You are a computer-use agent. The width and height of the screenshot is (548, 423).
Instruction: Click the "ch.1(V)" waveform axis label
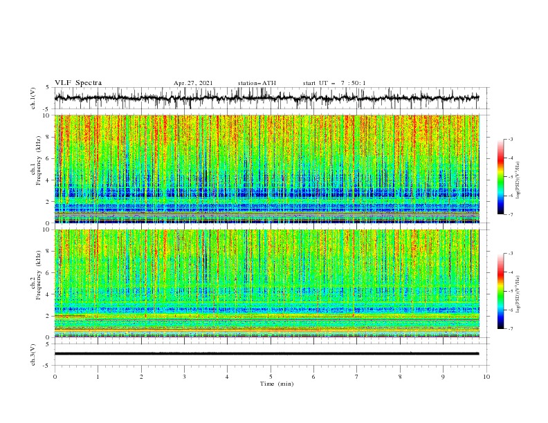click(x=33, y=98)
